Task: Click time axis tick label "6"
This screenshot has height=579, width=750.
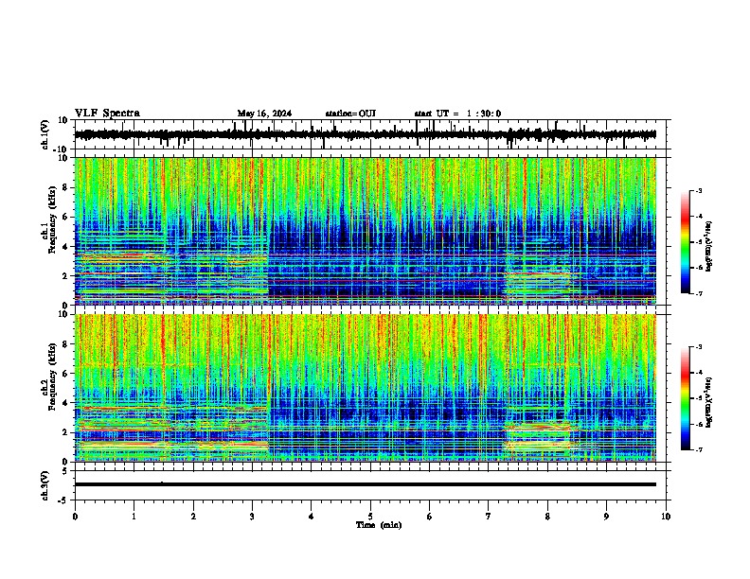Action: pos(430,517)
